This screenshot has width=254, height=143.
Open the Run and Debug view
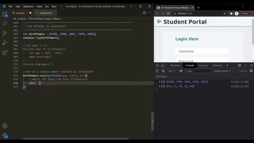click(x=5, y=43)
